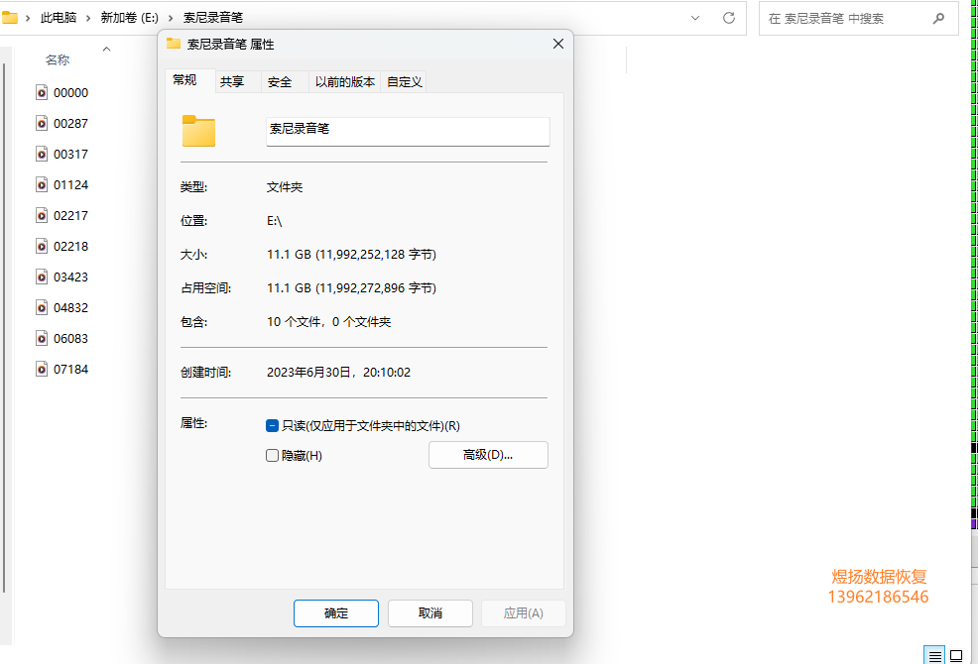
Task: Expand the chevron after 此电脑 in the path
Action: click(88, 18)
